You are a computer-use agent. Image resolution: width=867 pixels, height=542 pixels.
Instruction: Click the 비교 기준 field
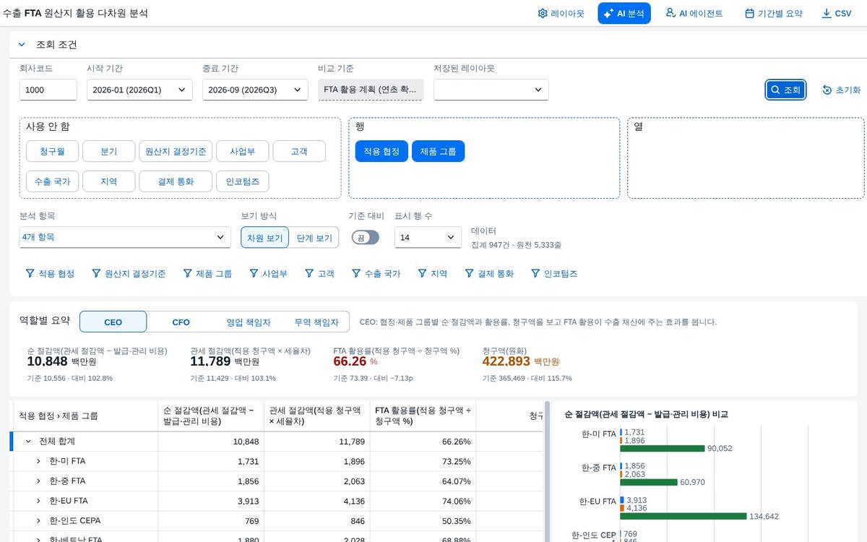(x=371, y=90)
